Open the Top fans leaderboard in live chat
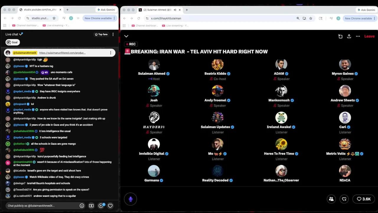Image resolution: width=378 pixels, height=213 pixels. pos(101,34)
